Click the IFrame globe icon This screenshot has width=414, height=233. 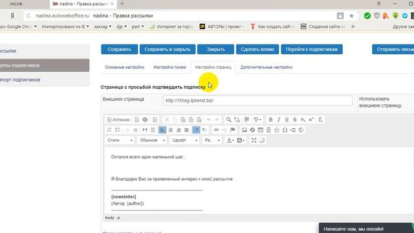click(301, 129)
